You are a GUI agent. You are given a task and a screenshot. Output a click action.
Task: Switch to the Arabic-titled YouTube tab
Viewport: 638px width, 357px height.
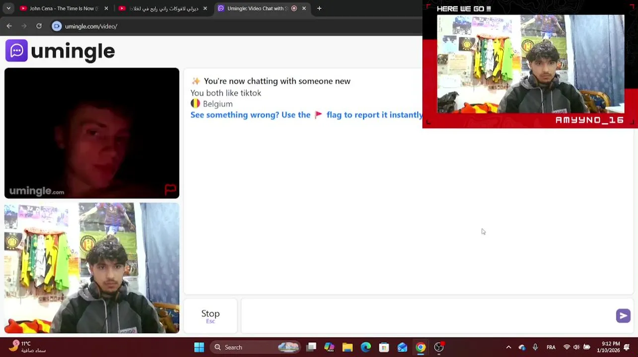click(163, 8)
